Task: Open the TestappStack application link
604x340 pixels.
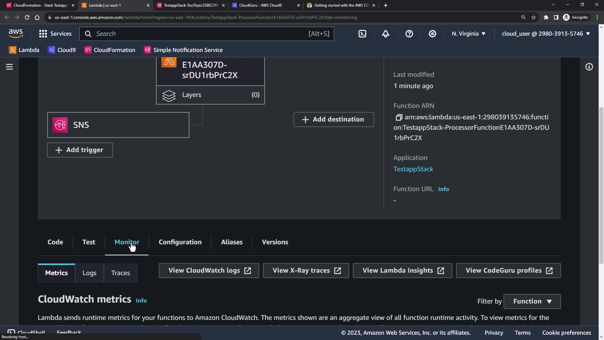Action: click(x=413, y=169)
